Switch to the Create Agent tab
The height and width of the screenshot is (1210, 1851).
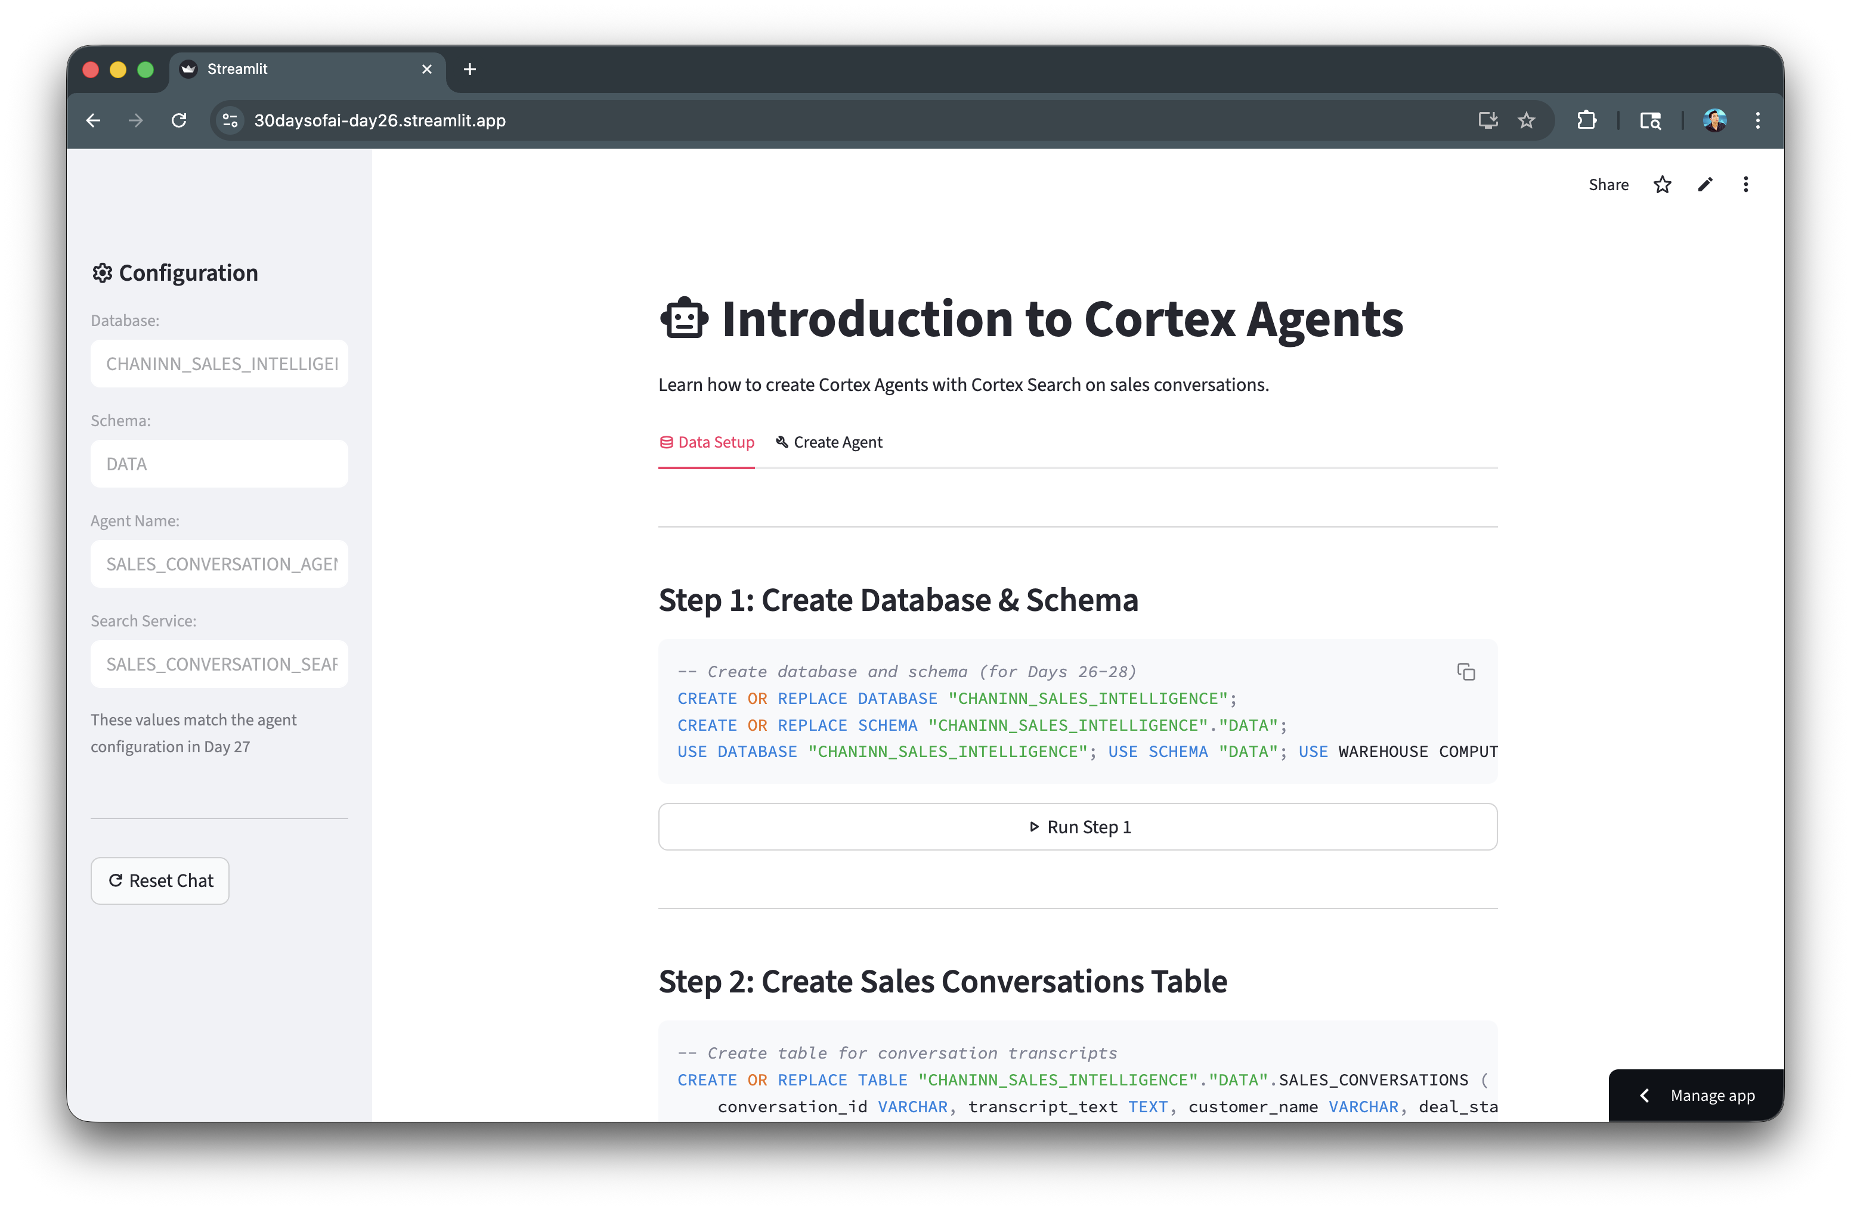pyautogui.click(x=829, y=442)
